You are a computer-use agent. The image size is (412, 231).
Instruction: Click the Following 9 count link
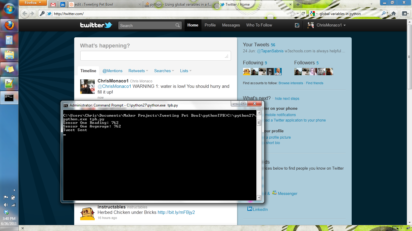266,63
